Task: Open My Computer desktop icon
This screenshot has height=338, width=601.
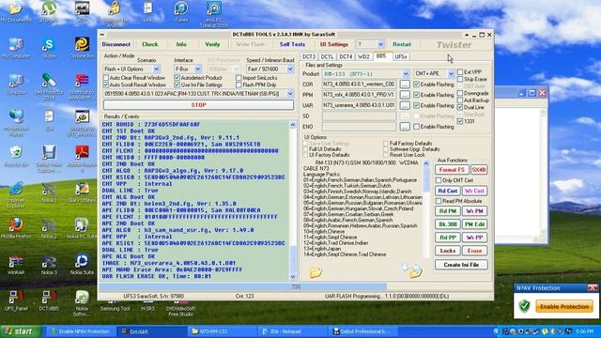Action: click(x=16, y=48)
